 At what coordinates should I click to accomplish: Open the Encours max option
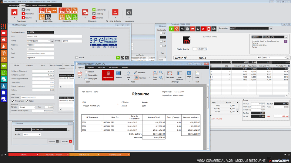28,14
